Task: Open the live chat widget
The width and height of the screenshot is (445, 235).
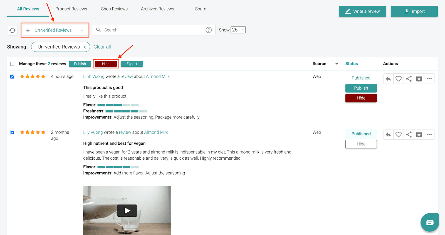Action: [430, 222]
